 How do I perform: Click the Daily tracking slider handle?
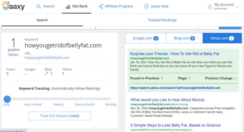pyautogui.click(x=7, y=99)
